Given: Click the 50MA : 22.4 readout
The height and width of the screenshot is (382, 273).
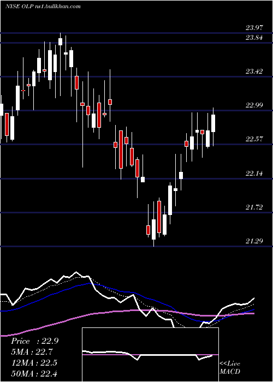Looking at the screenshot, I should (x=34, y=374).
